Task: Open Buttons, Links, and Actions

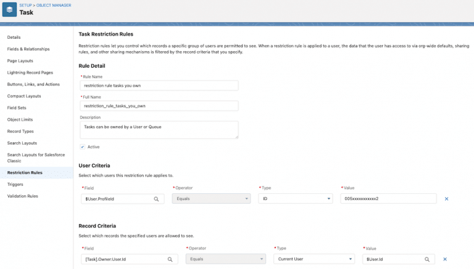Action: [x=33, y=84]
